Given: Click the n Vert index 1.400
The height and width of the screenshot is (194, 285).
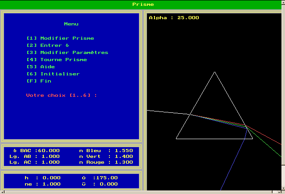Looking at the screenshot, I should click(123, 157).
